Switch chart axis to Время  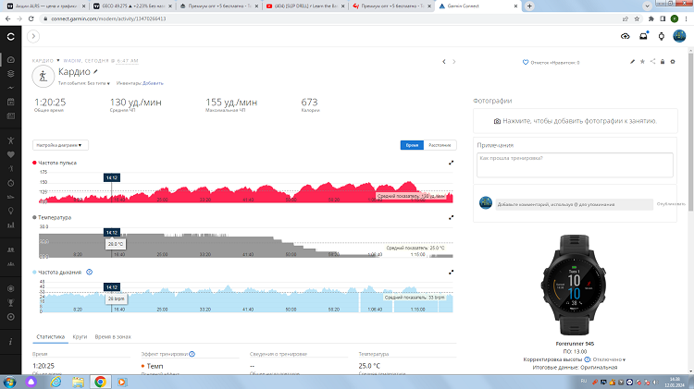pyautogui.click(x=412, y=145)
